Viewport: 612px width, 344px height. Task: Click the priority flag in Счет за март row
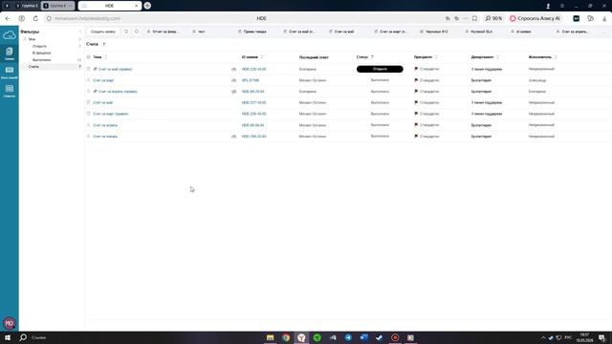coord(416,80)
